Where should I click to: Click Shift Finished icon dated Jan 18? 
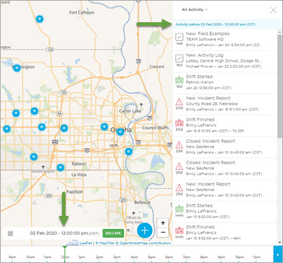(x=179, y=123)
